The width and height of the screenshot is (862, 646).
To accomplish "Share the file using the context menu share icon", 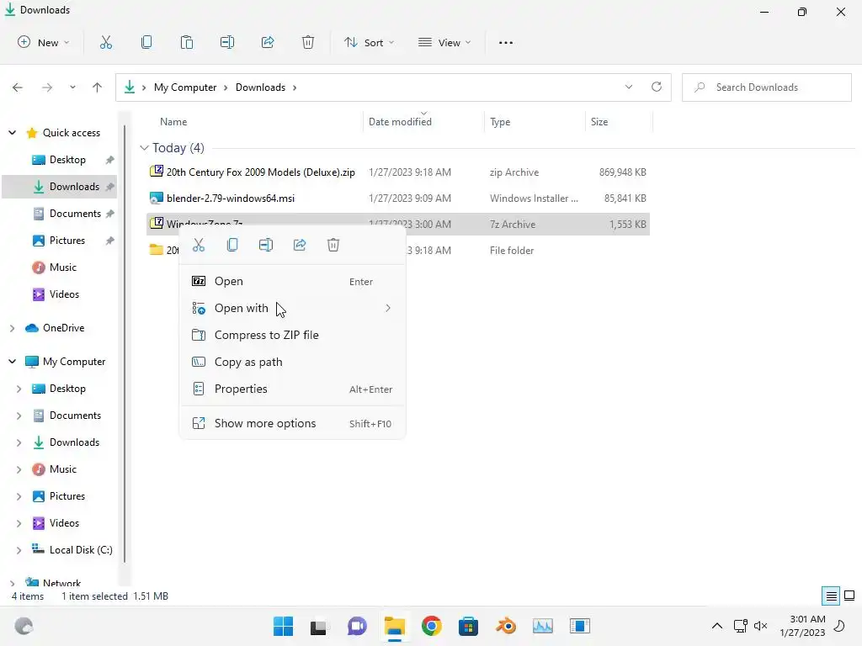I will pos(300,245).
